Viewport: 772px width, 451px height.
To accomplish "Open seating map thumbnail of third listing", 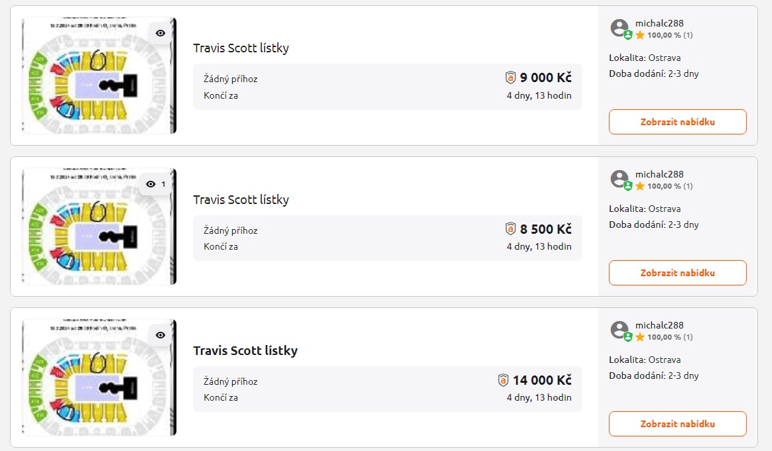I will click(x=98, y=377).
